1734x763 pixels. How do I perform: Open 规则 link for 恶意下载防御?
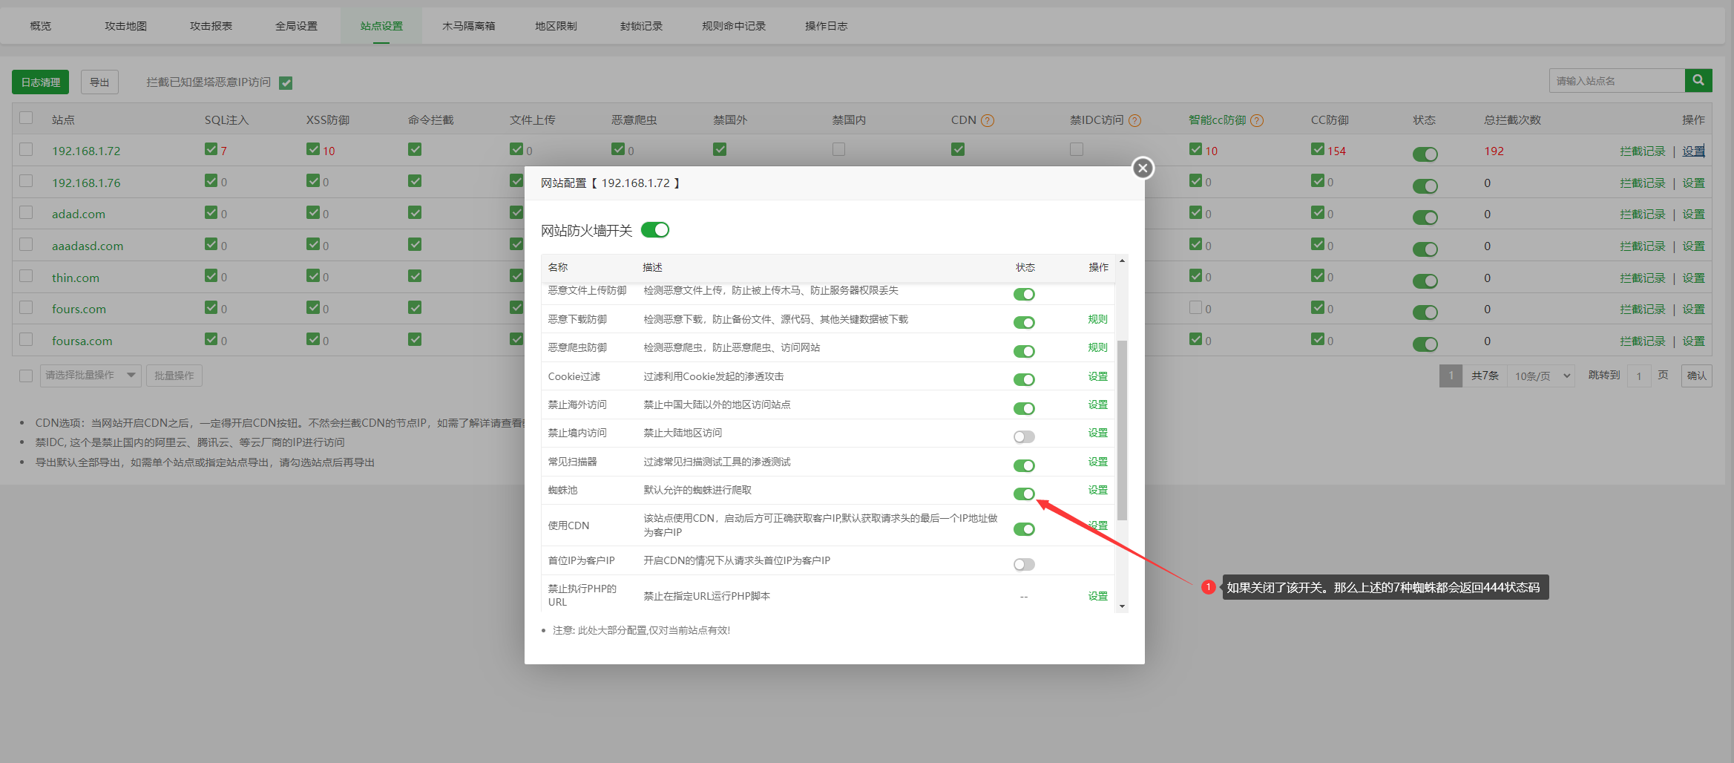pyautogui.click(x=1097, y=319)
